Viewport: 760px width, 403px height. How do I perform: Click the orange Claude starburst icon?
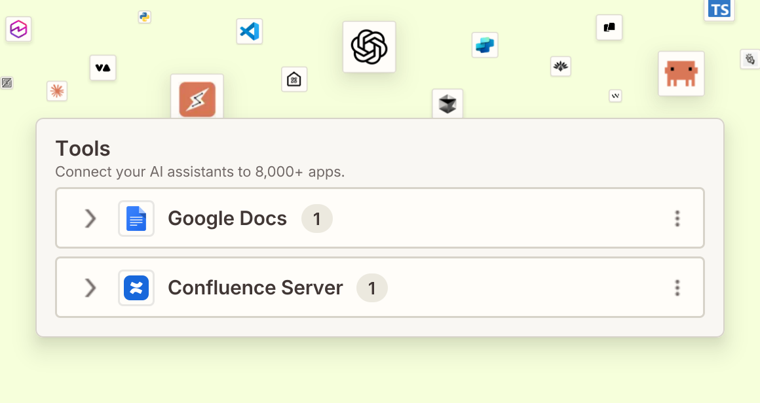point(57,91)
